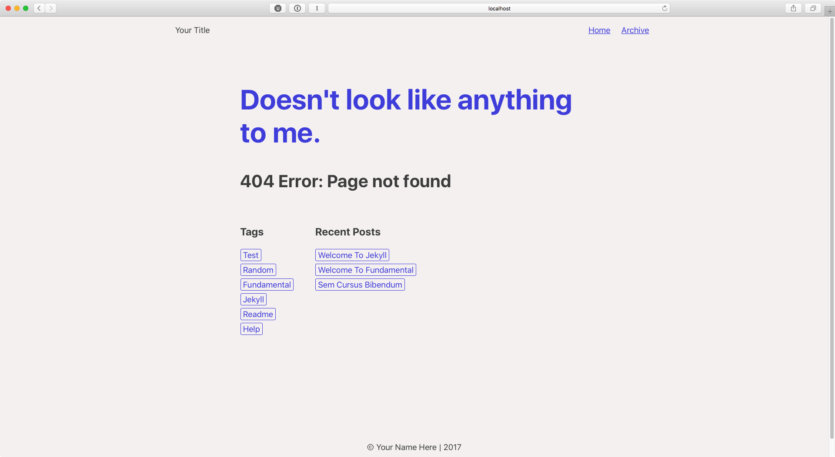Close the Safari window
This screenshot has height=457, width=835.
pyautogui.click(x=8, y=8)
